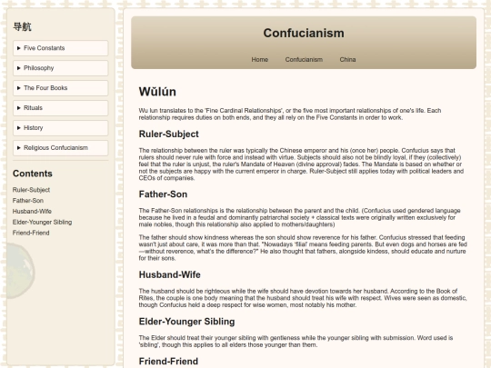Click the History disclosure triangle
The image size is (491, 368).
coord(19,128)
